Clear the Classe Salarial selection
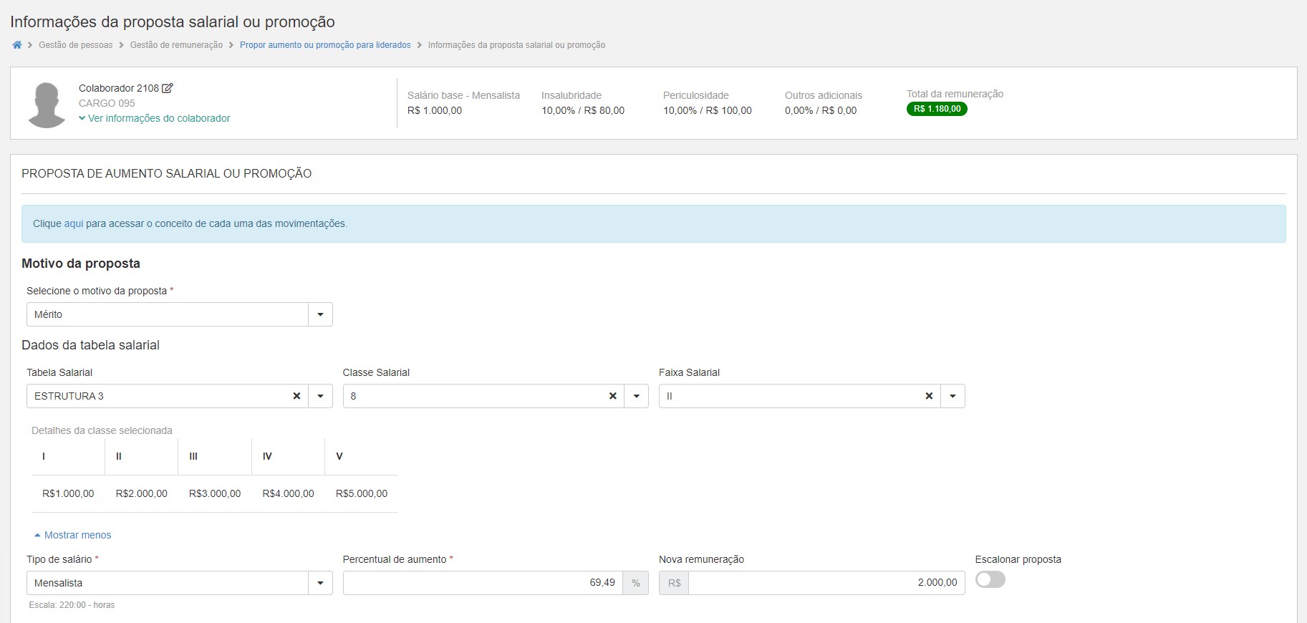1307x623 pixels. pos(612,396)
